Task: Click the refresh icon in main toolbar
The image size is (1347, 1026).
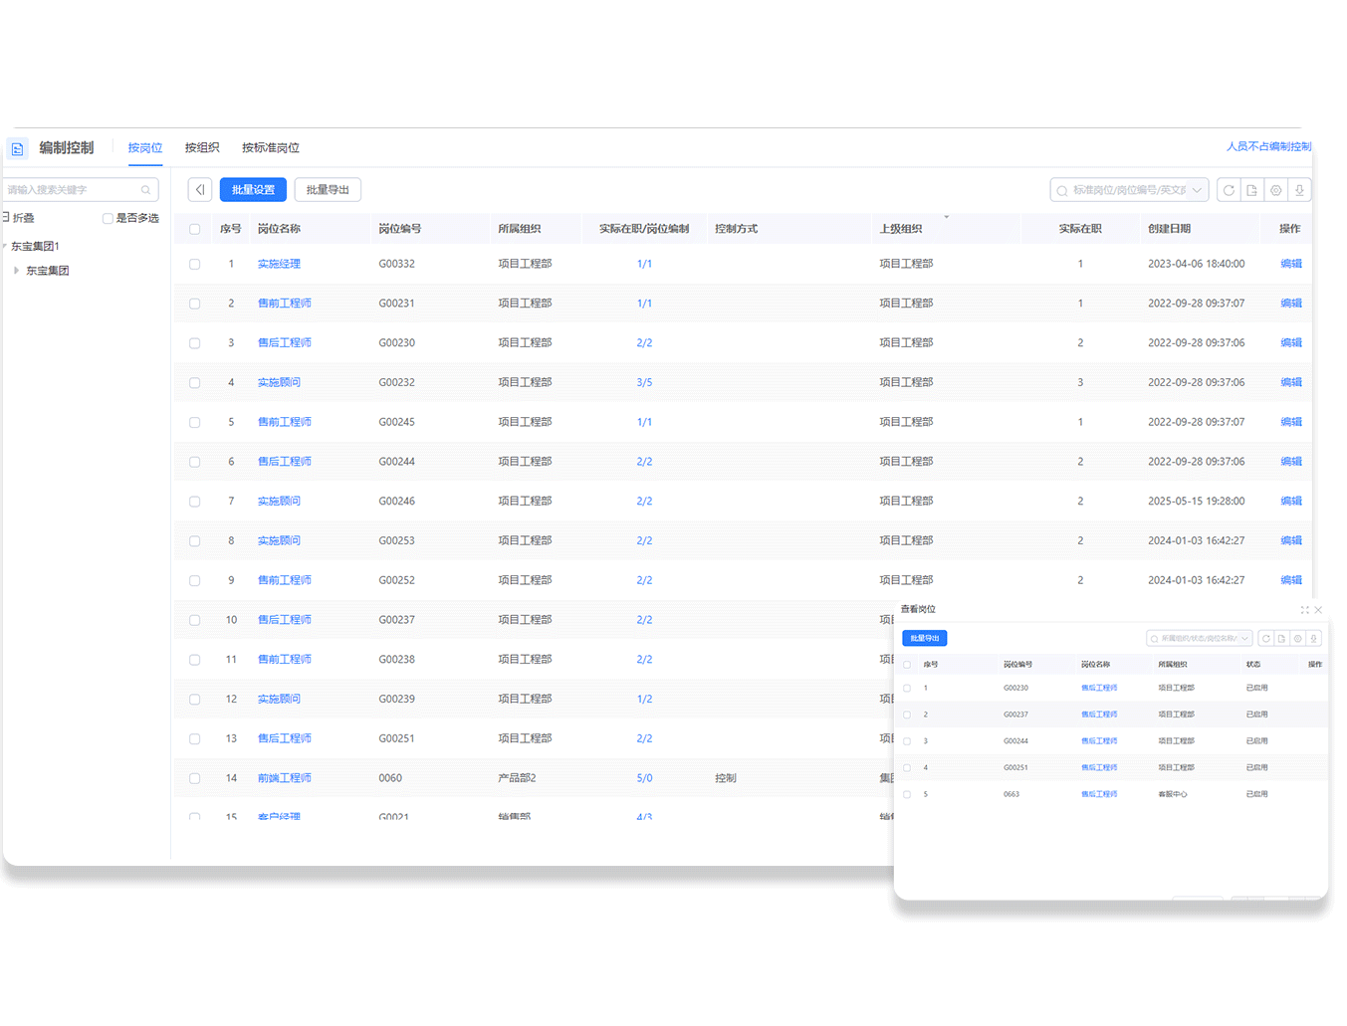Action: point(1229,190)
